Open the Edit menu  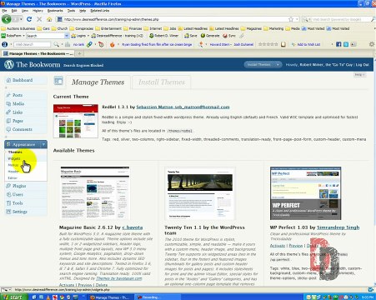(x=14, y=11)
